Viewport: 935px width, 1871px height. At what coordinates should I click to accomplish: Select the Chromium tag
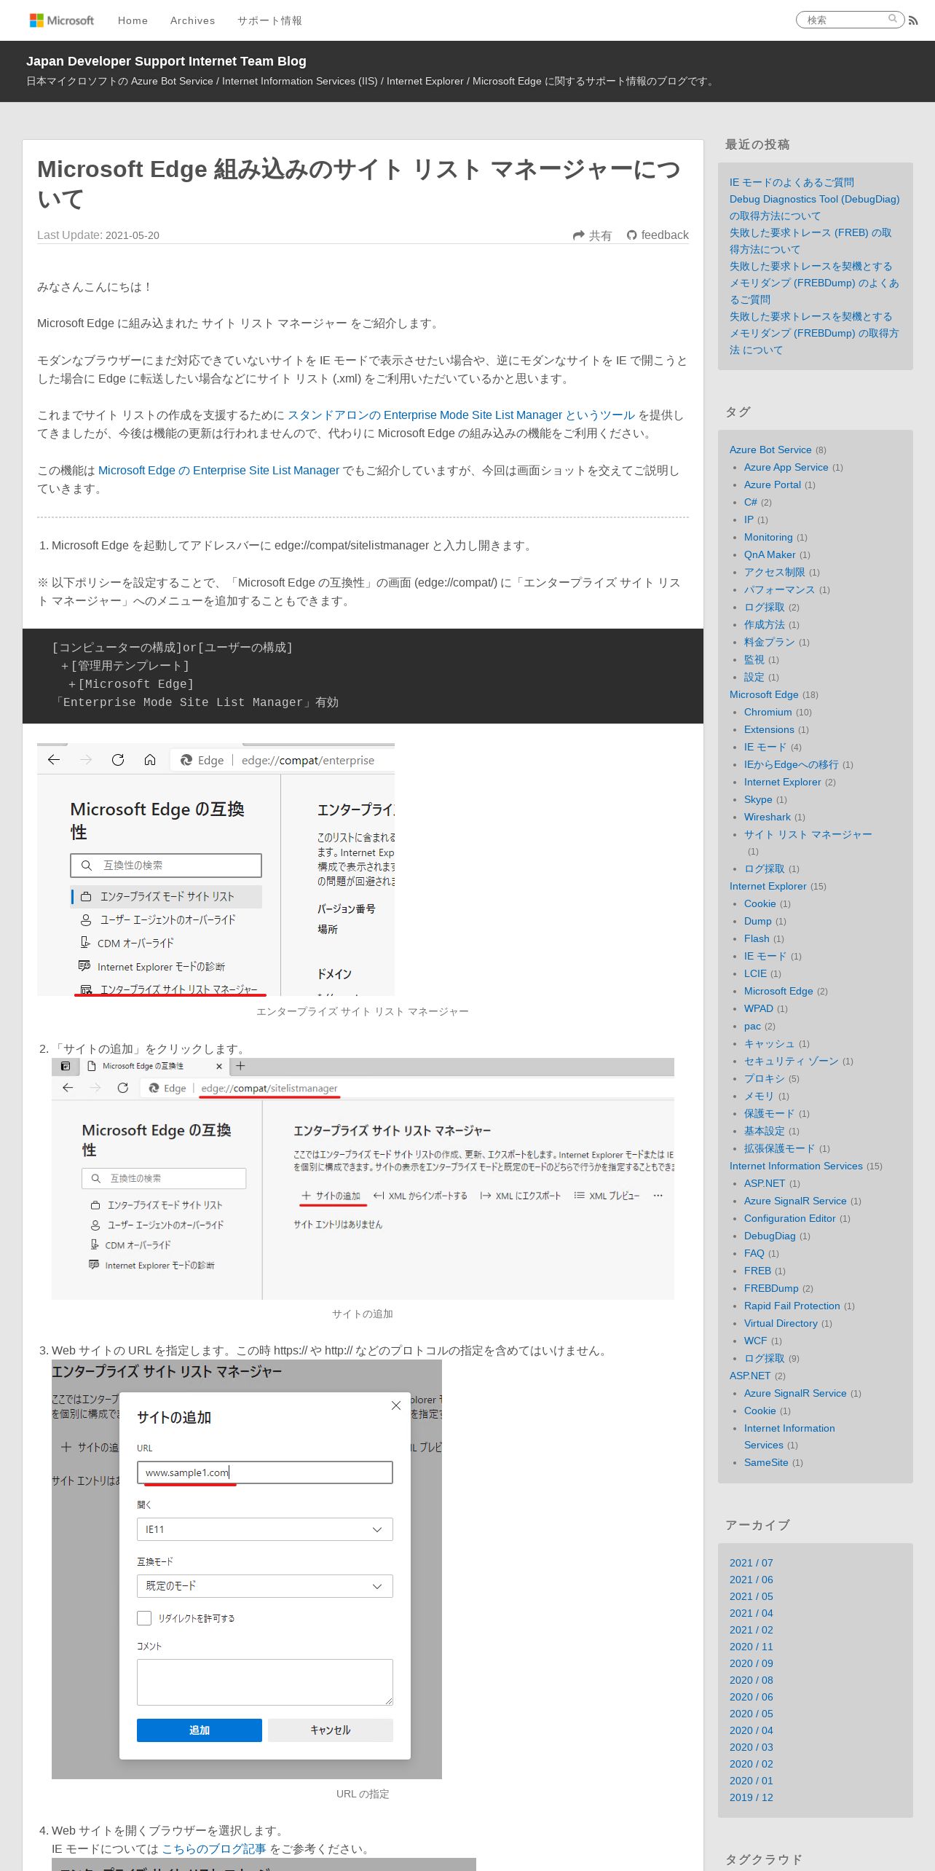(768, 712)
